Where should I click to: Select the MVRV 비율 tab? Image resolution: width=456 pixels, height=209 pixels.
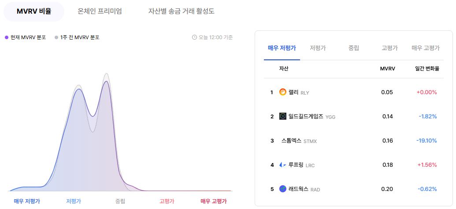pos(34,11)
